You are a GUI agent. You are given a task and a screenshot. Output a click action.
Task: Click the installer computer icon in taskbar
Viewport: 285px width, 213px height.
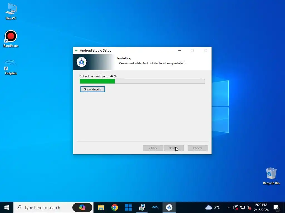pos(142,207)
